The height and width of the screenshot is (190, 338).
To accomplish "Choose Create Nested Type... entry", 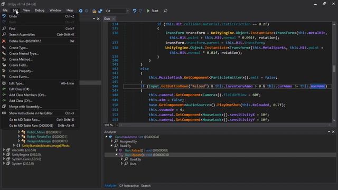I will (x=39, y=54).
